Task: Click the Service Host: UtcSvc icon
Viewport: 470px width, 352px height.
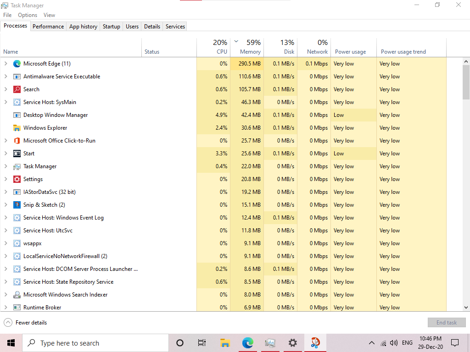Action: coord(17,231)
